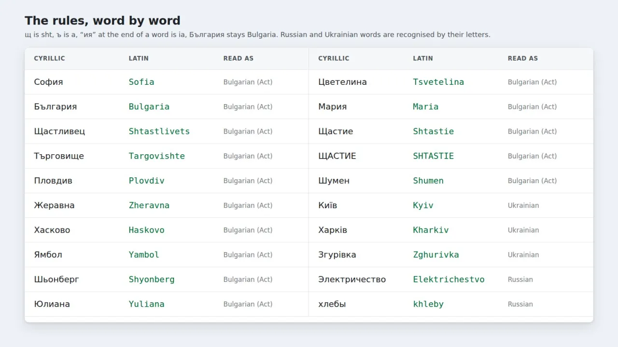Click the Latin result Zheravna
The height and width of the screenshot is (347, 618).
click(149, 205)
